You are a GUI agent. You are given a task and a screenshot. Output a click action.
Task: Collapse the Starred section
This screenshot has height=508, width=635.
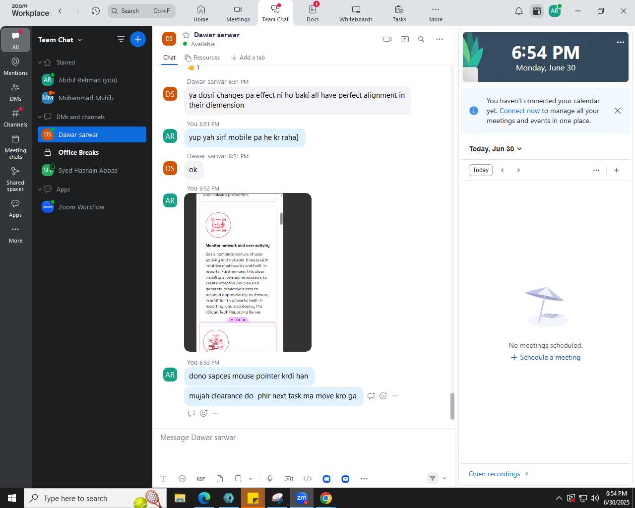(40, 63)
